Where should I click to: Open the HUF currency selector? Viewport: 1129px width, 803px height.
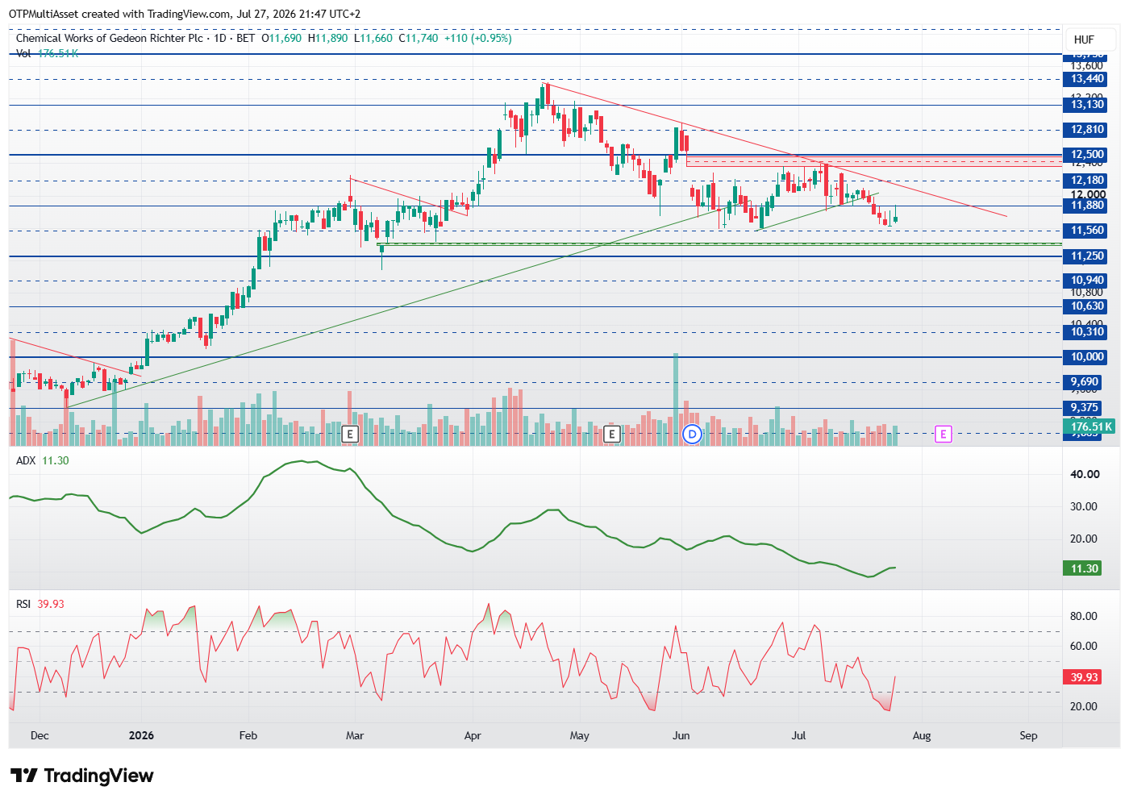pyautogui.click(x=1084, y=40)
